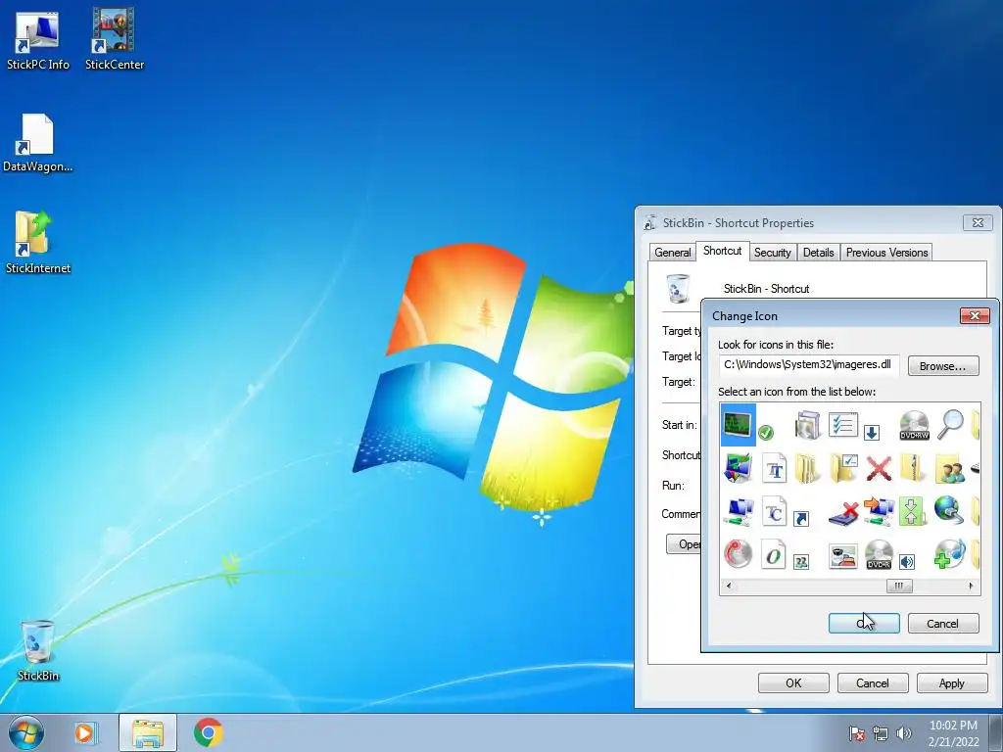Select the StickInternet desktop folder shortcut

(x=38, y=243)
